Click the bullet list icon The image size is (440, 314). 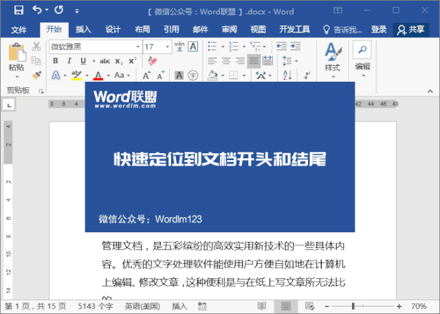pyautogui.click(x=212, y=46)
